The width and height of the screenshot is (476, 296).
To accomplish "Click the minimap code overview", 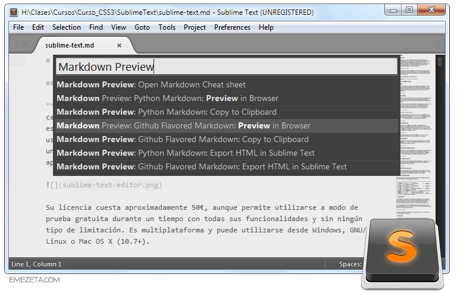I will (415, 137).
